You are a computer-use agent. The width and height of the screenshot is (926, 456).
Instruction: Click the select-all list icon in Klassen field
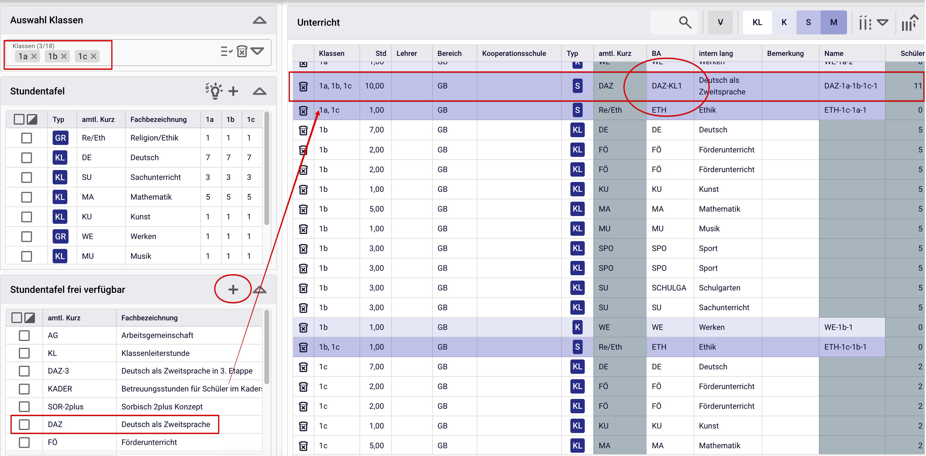[226, 51]
